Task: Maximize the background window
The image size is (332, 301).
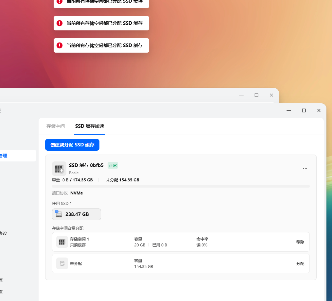Action: pos(256,95)
